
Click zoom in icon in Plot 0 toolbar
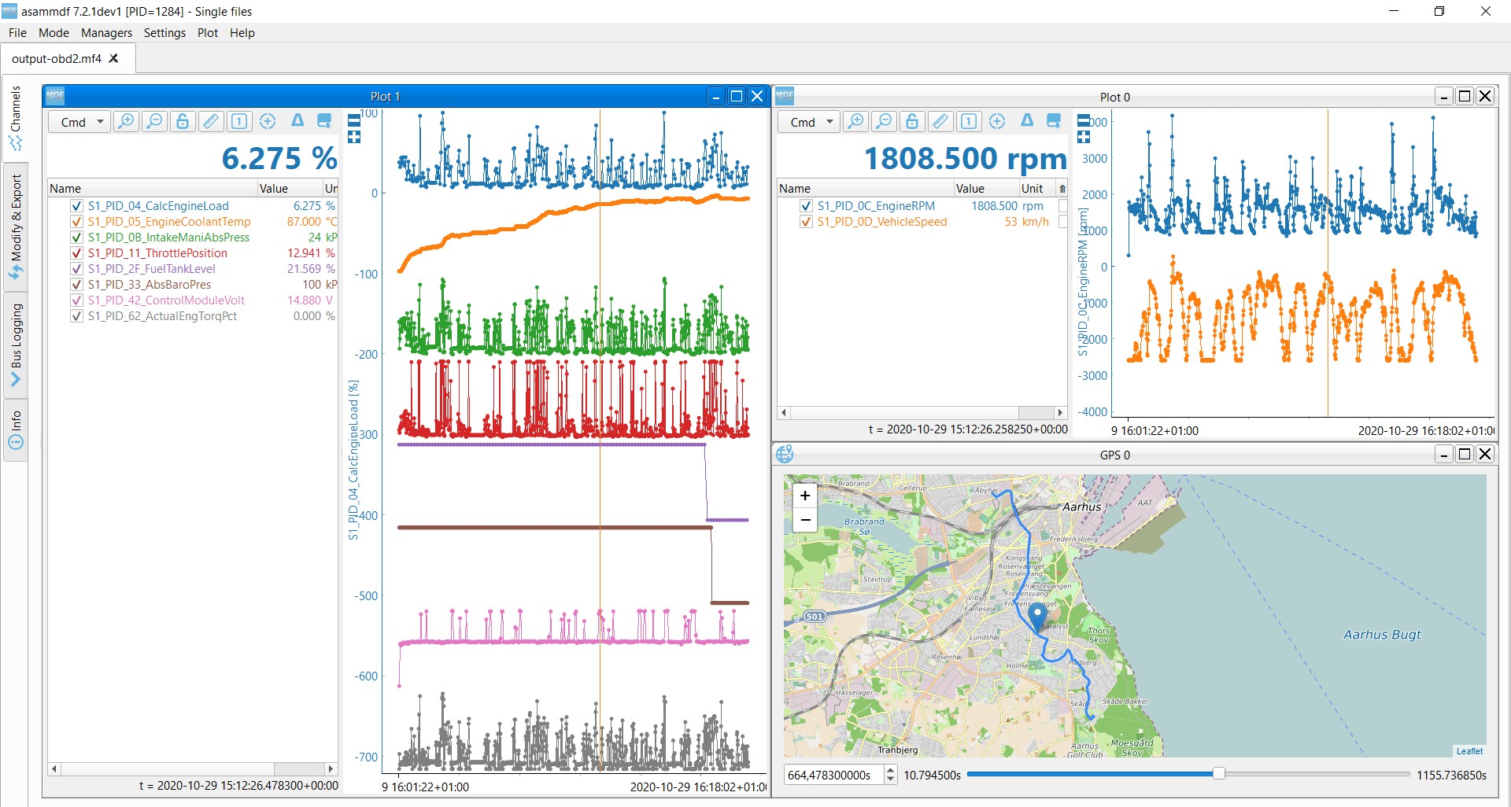855,121
